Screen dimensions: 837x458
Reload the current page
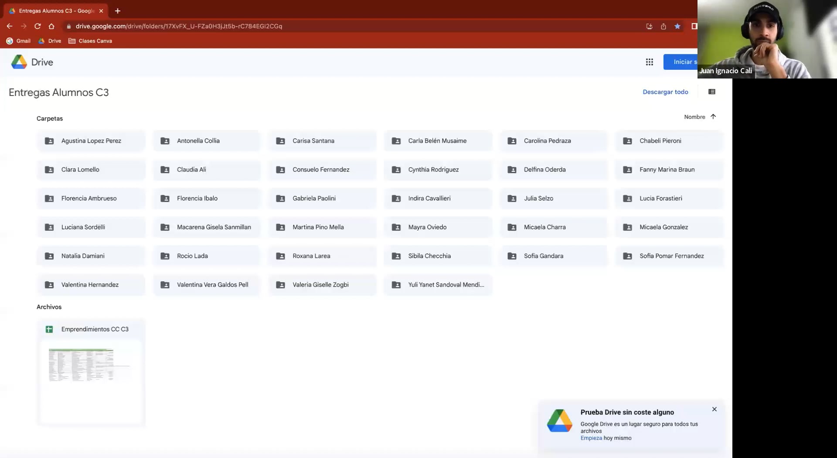(37, 26)
